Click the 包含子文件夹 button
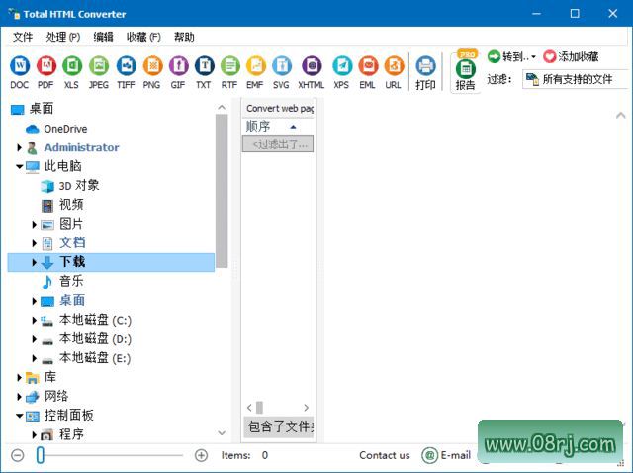Image resolution: width=633 pixels, height=473 pixels. point(279,426)
